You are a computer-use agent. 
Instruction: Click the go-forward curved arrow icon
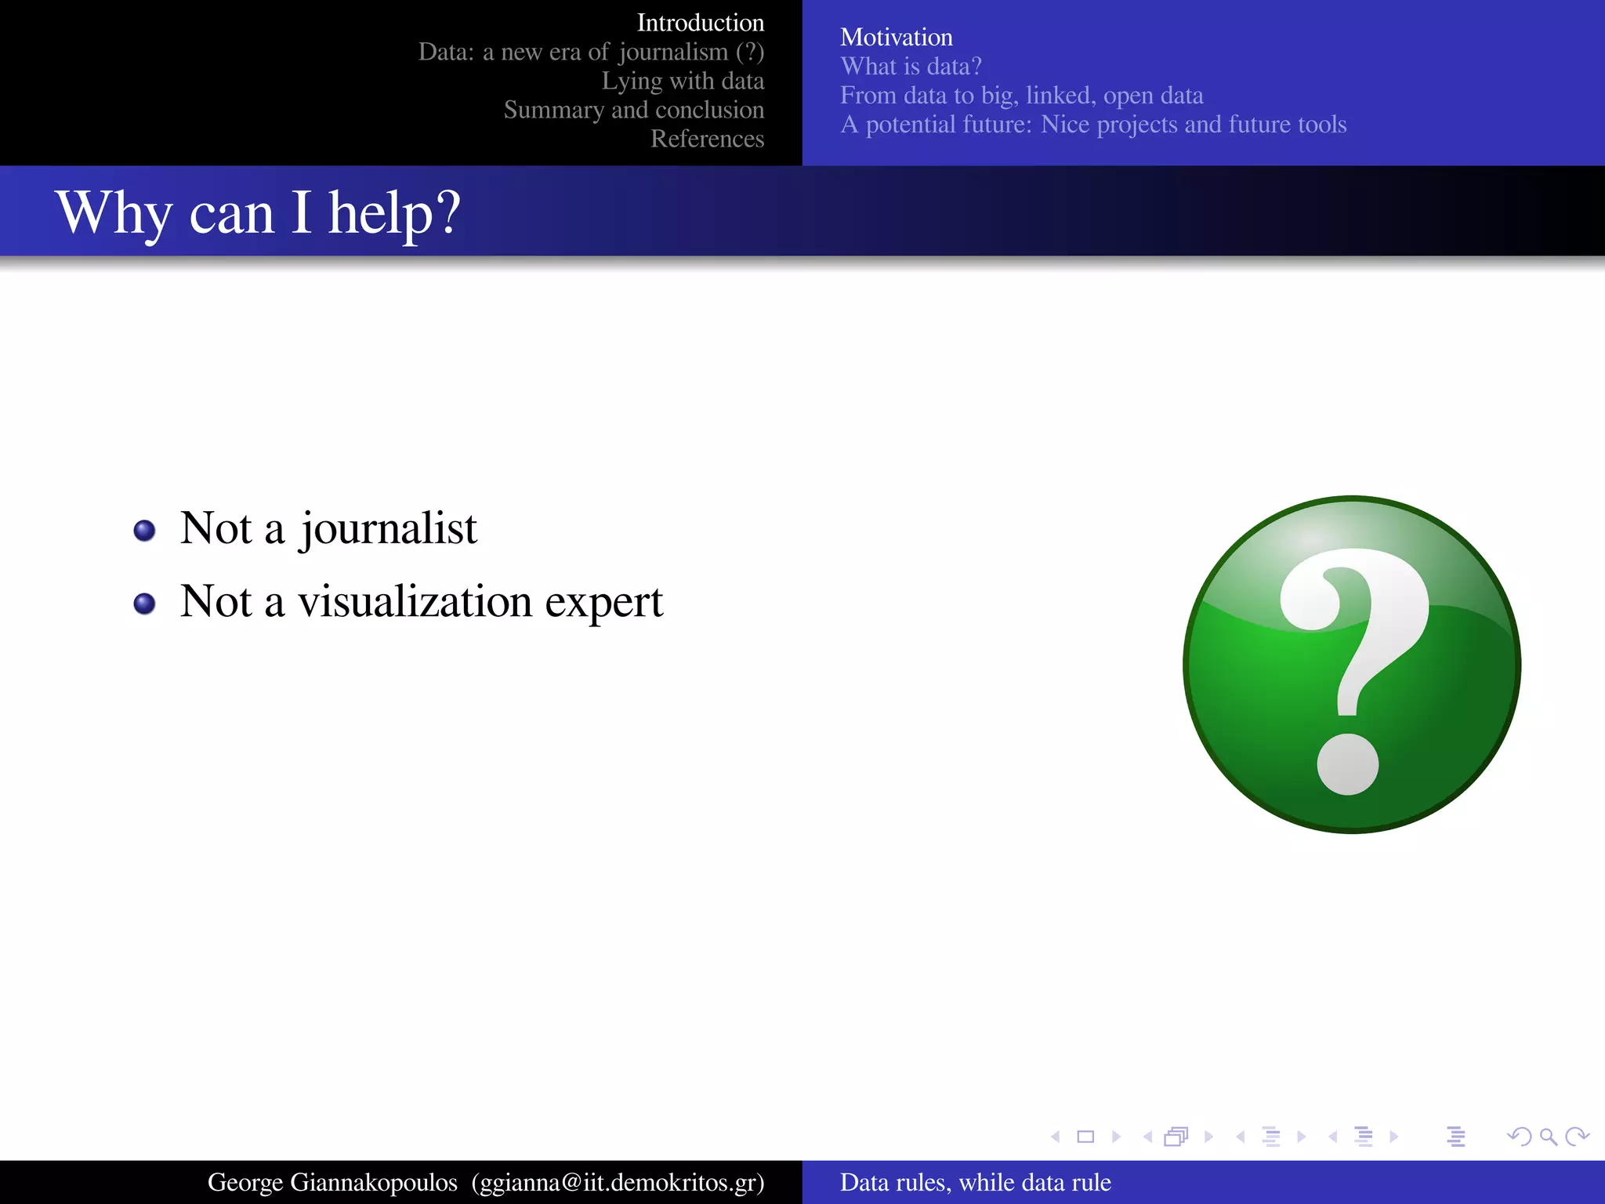(1577, 1137)
